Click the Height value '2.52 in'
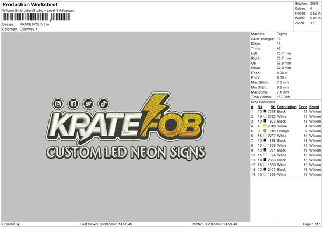Viewport: 323px width, 228px height. (315, 13)
